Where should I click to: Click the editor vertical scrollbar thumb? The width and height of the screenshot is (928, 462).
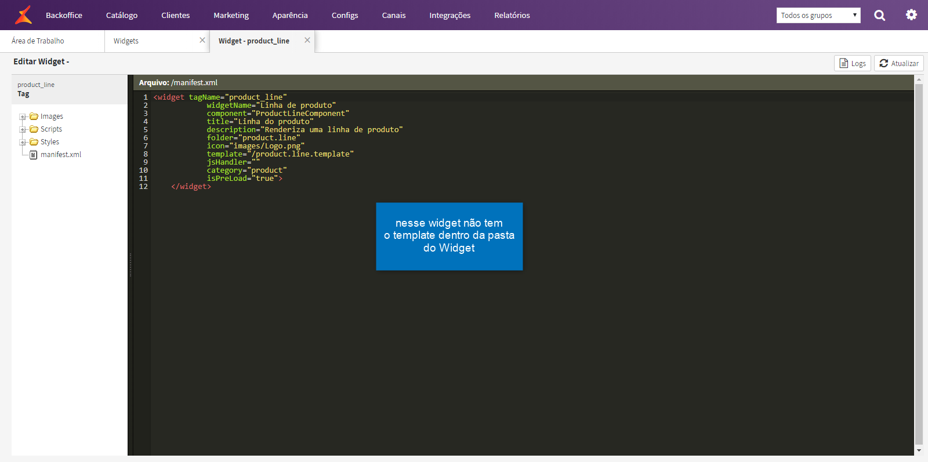click(x=919, y=264)
